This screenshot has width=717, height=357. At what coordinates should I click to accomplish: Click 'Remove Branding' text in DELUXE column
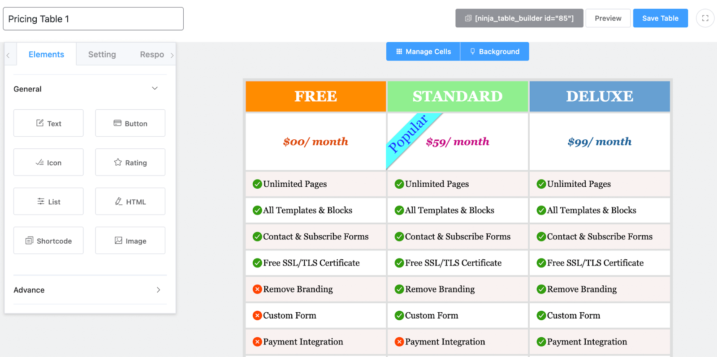[x=582, y=289]
